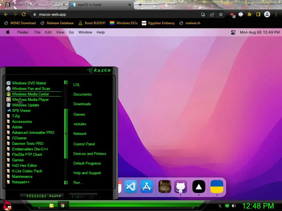The height and width of the screenshot is (211, 282).
Task: Open the browser side panel icon
Action: point(258,14)
